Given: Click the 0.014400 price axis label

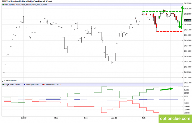Looking at the screenshot, I should [188, 46].
